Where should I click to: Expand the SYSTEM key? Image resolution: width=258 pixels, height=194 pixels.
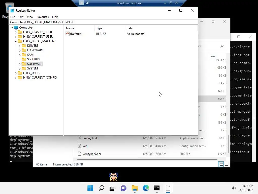point(20,68)
